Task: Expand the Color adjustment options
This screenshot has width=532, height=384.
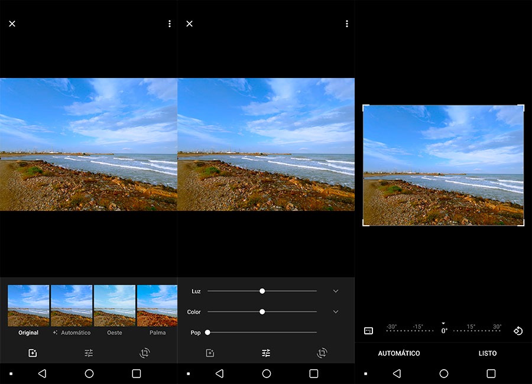Action: [x=336, y=311]
